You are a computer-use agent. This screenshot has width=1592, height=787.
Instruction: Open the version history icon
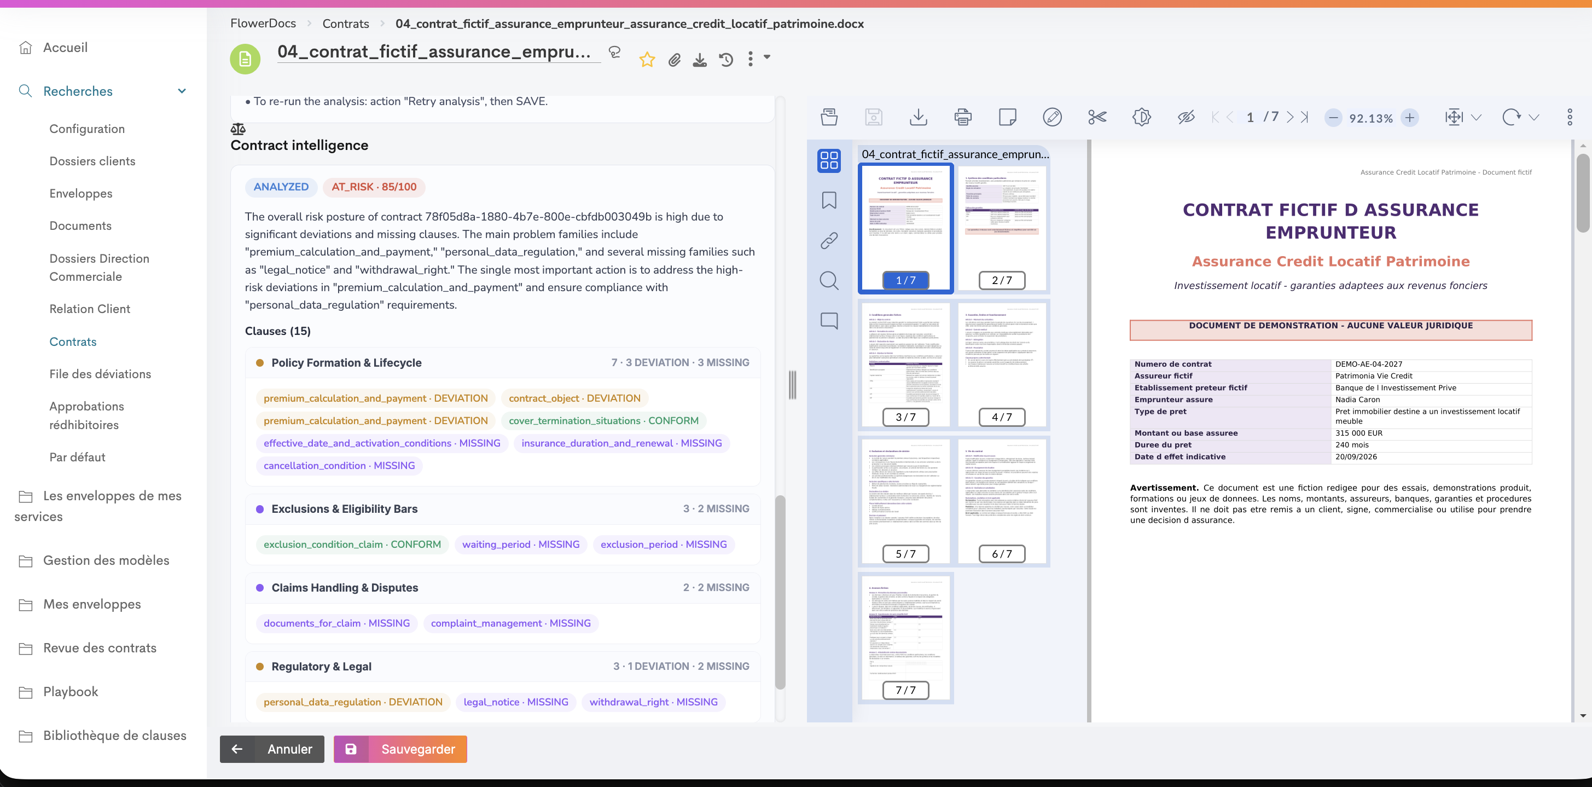pos(726,59)
